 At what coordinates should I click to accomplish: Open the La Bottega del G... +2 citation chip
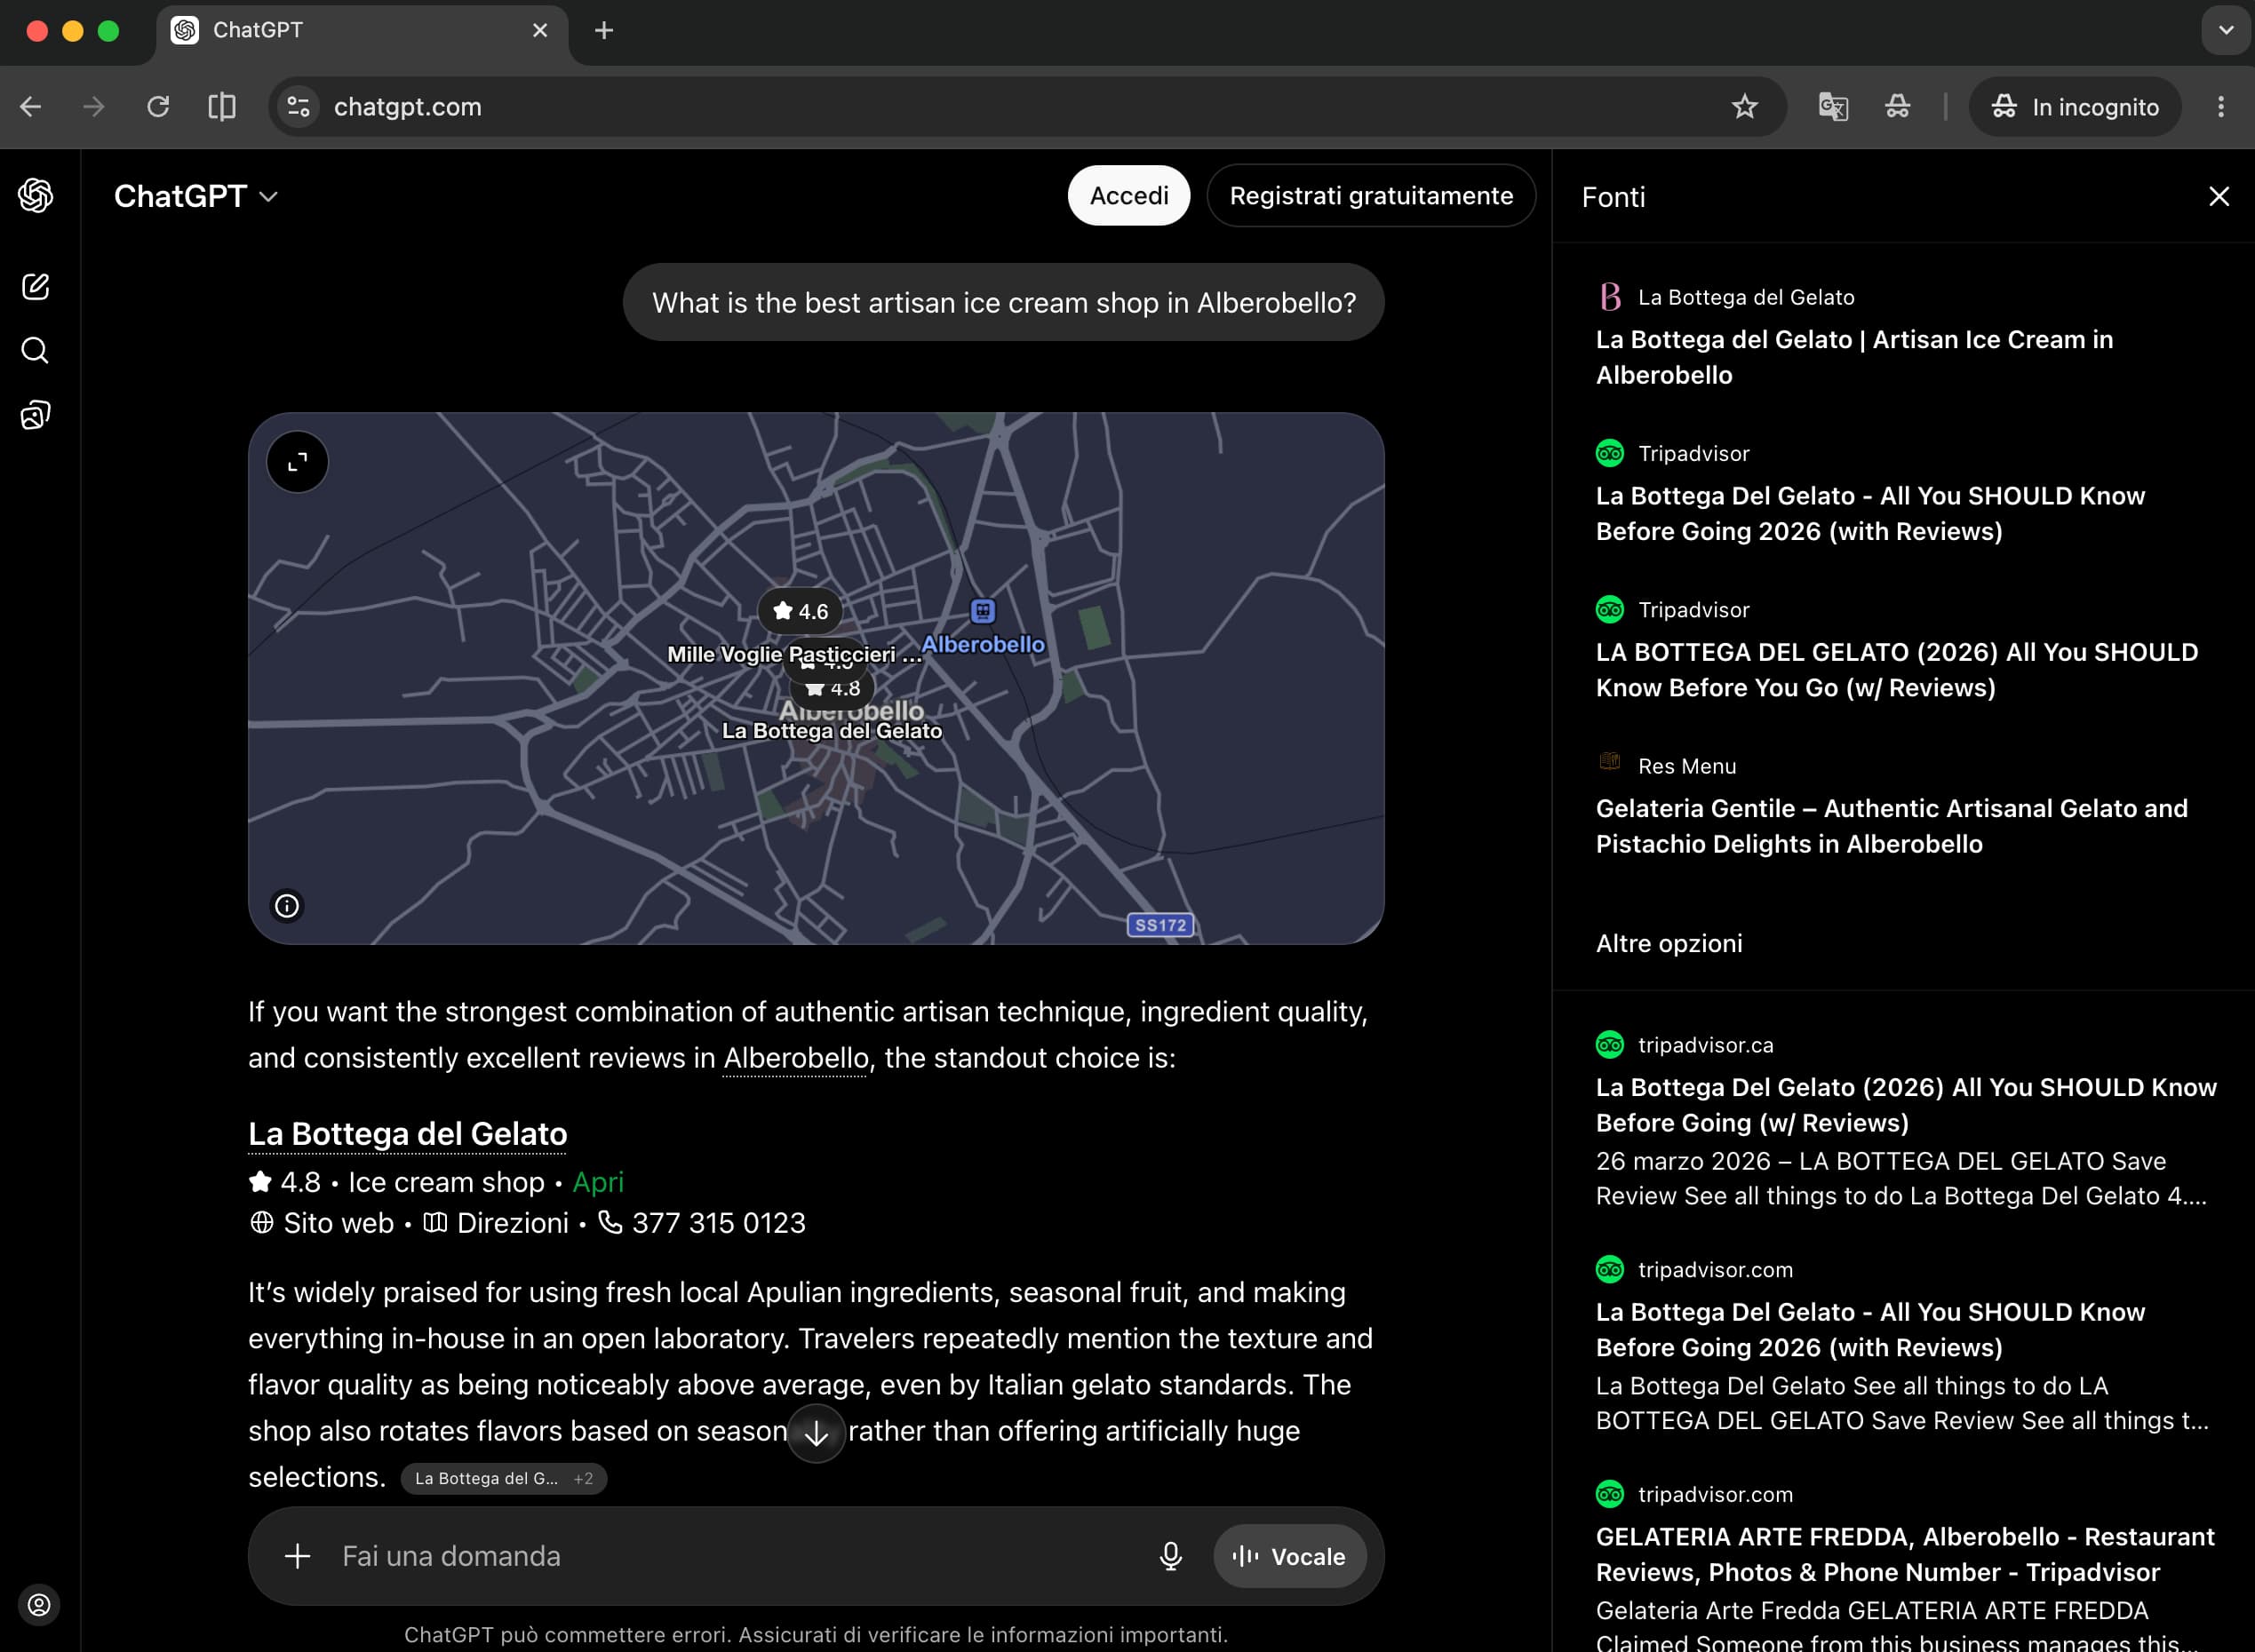pyautogui.click(x=503, y=1479)
